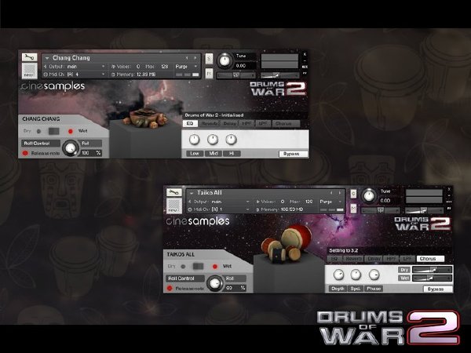This screenshot has height=353, width=471.
Task: Open the Purge dropdown in Taiko All
Action: [x=330, y=202]
